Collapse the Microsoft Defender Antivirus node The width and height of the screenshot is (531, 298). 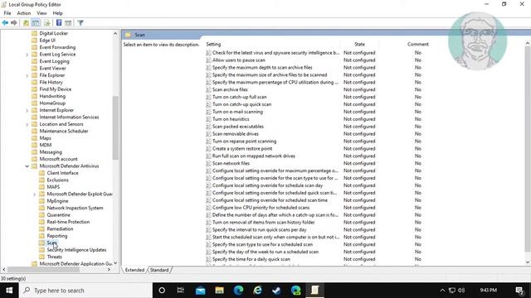point(27,166)
